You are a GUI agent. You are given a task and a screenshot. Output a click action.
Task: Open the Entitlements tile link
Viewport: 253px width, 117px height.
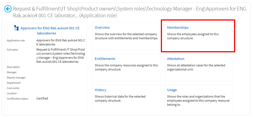coord(105,59)
